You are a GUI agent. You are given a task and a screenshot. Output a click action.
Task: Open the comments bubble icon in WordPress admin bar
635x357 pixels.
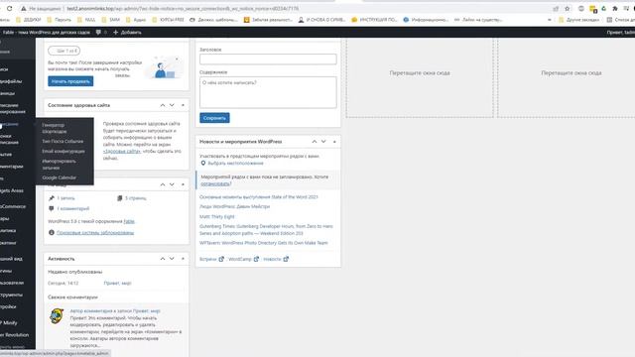98,32
